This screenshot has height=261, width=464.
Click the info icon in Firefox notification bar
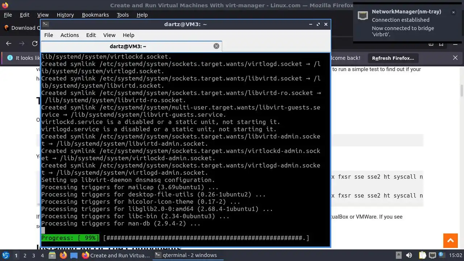pos(10,58)
